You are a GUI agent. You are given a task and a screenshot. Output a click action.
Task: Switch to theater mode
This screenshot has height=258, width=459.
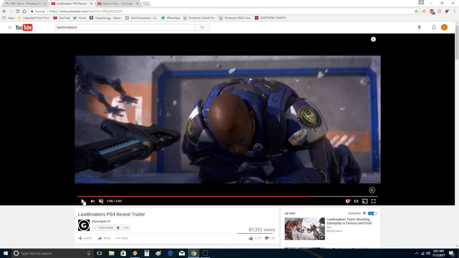[356, 201]
